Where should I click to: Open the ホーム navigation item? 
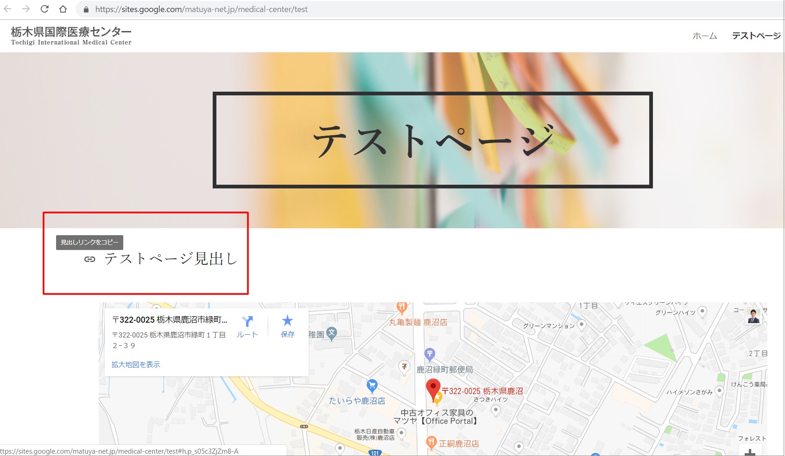(x=704, y=36)
